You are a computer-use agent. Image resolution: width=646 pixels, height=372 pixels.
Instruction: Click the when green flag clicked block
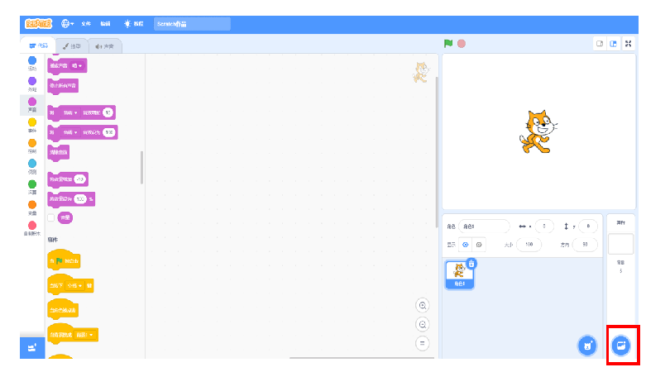pos(64,260)
